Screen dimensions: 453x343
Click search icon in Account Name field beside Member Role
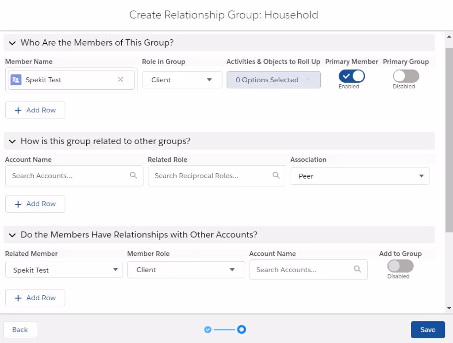[357, 269]
